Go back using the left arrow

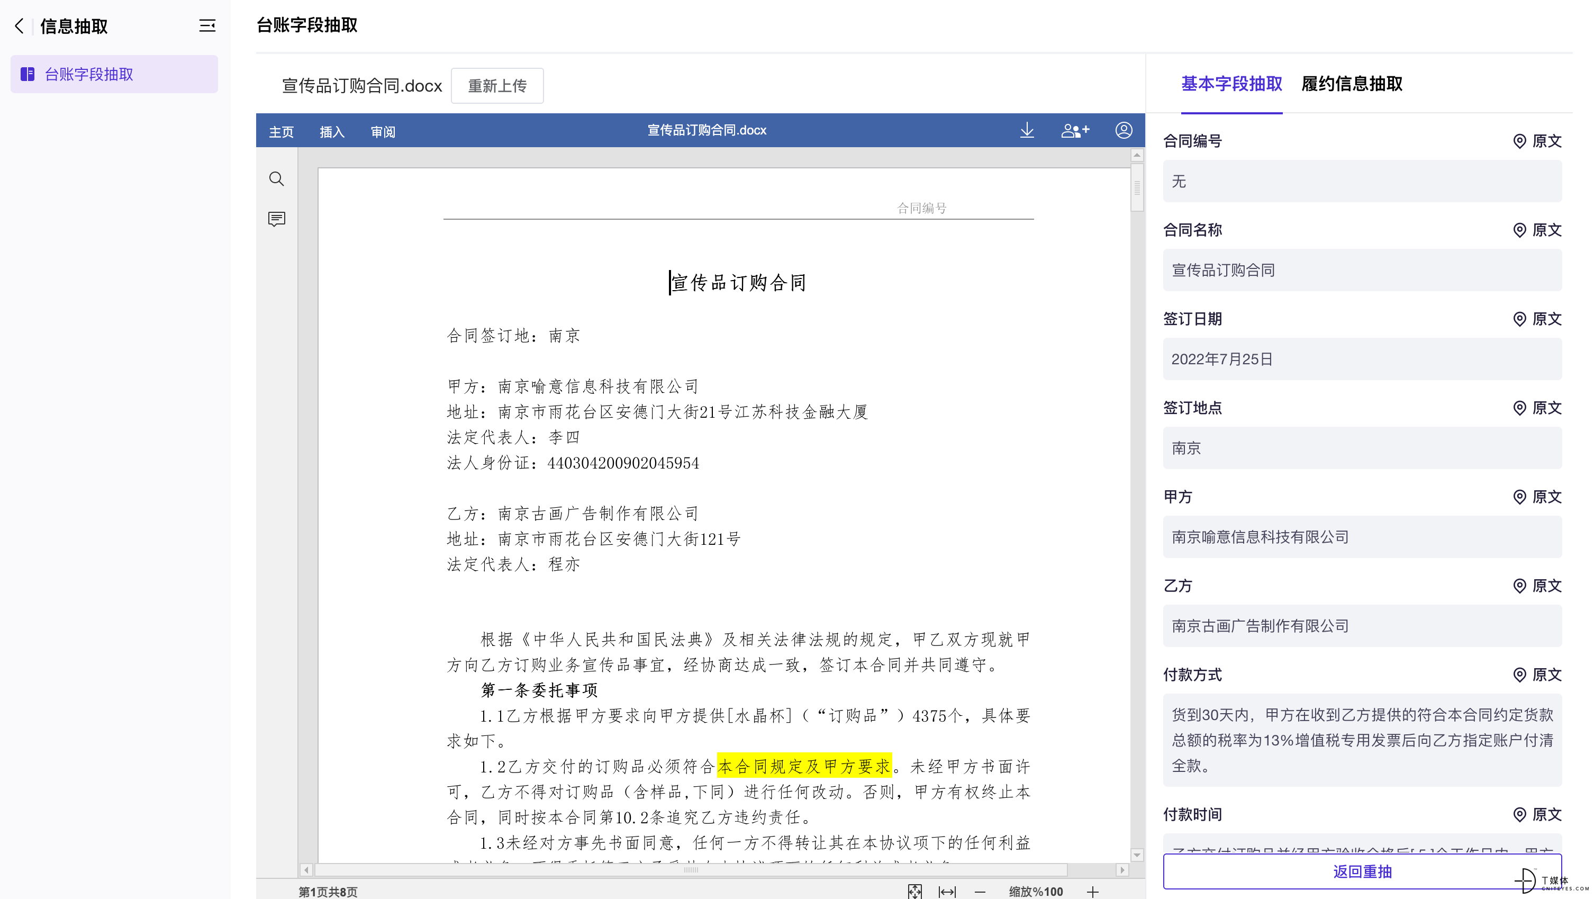[19, 26]
